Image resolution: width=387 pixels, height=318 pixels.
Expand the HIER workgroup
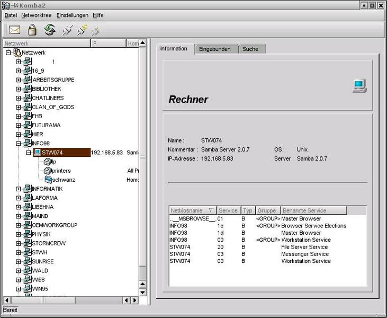[18, 134]
